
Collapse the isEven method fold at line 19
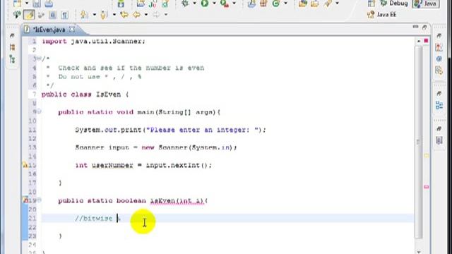[x=39, y=200]
